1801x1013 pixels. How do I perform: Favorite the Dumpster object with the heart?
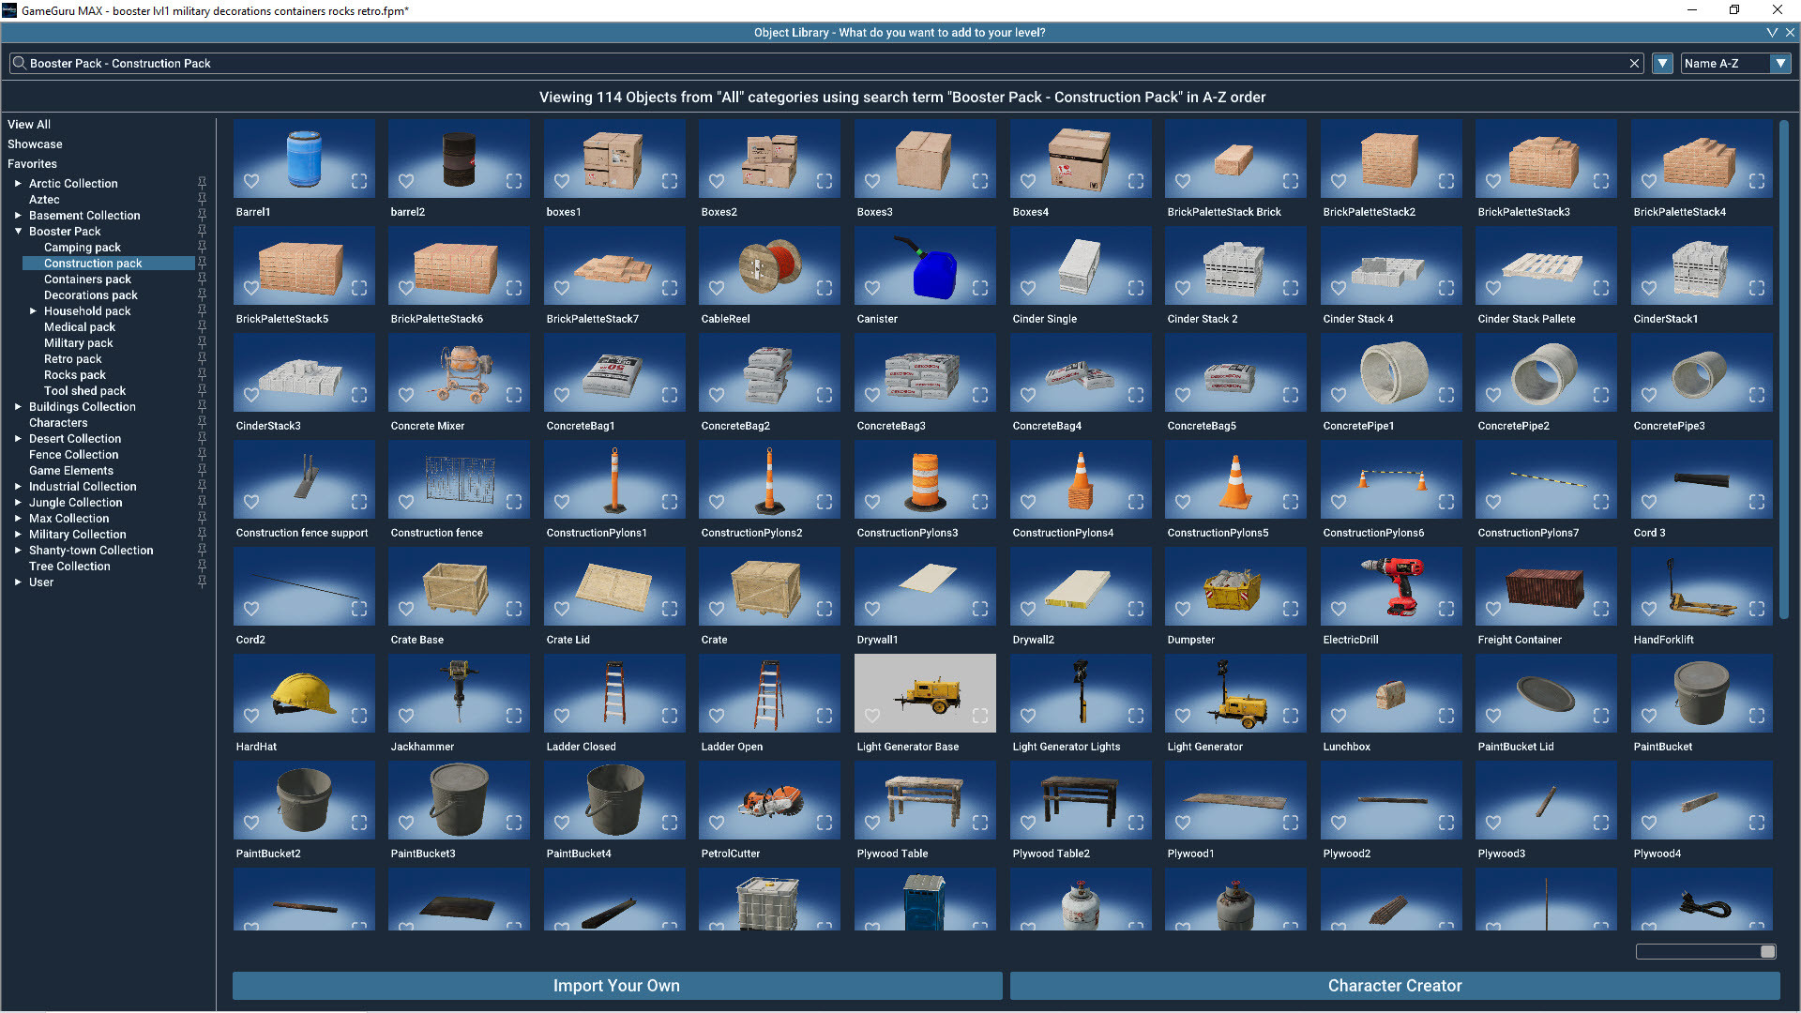coord(1183,609)
